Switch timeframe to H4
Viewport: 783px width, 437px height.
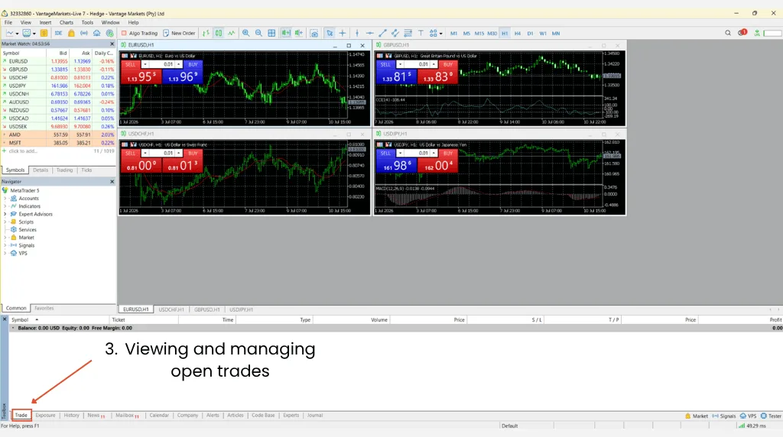click(518, 34)
